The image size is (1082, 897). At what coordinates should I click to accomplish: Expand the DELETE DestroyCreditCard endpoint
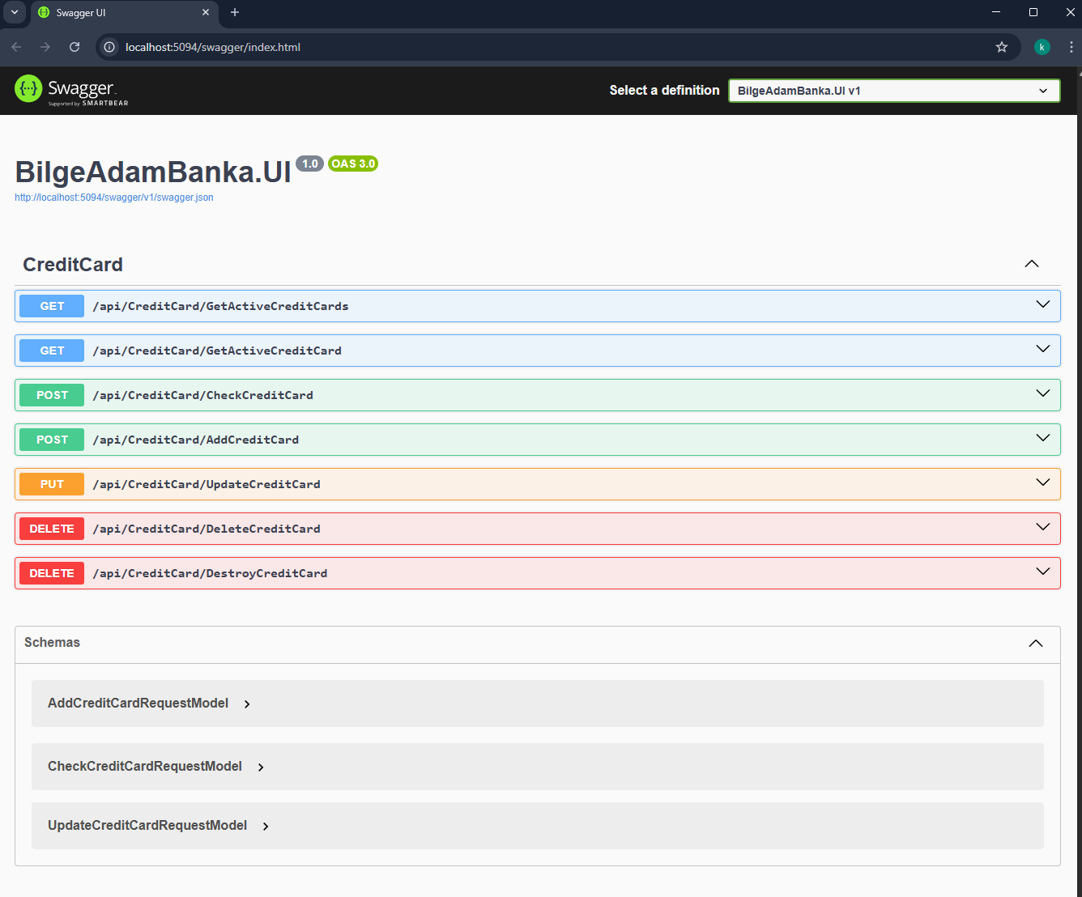[209, 573]
